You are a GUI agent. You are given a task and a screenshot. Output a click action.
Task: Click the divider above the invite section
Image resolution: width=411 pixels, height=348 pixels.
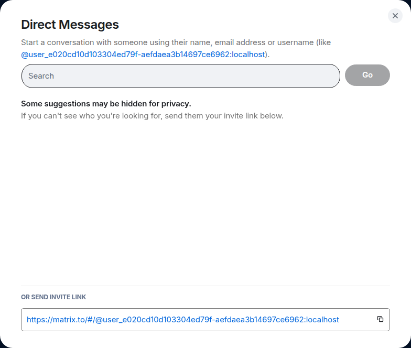[206, 286]
